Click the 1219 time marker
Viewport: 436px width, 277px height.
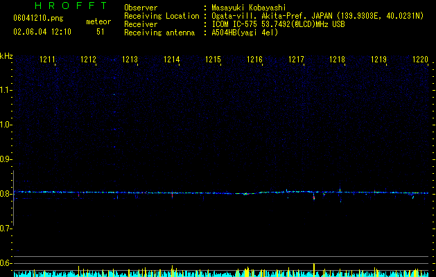[x=378, y=60]
